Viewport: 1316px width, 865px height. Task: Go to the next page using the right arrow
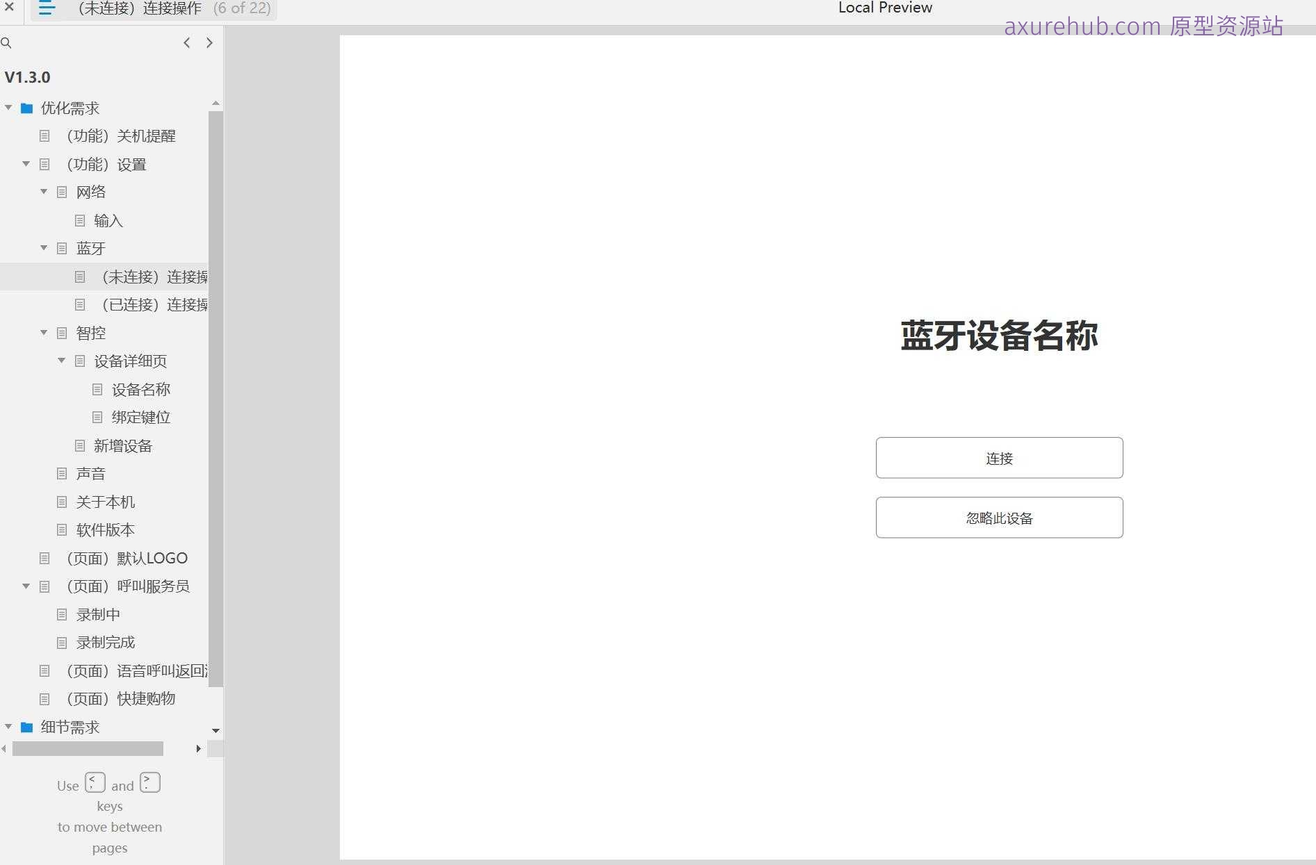pos(209,42)
